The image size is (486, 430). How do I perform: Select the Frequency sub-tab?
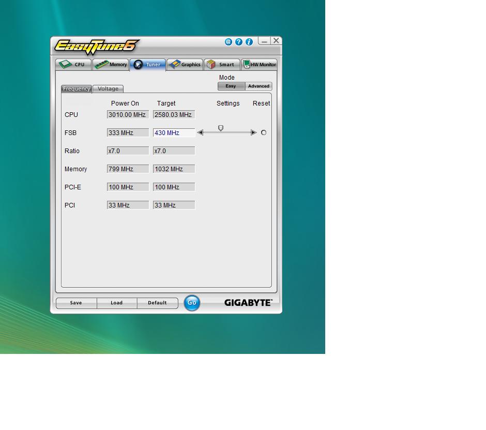[76, 88]
